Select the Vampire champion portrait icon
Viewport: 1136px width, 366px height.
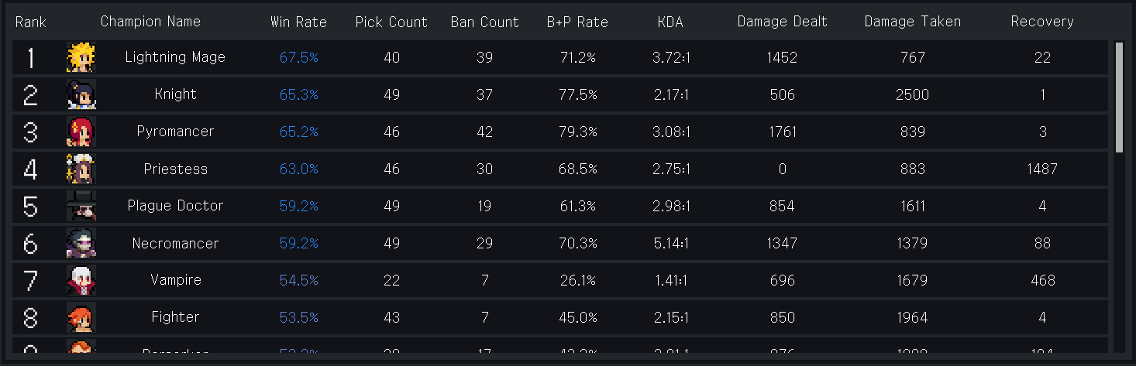tap(81, 280)
